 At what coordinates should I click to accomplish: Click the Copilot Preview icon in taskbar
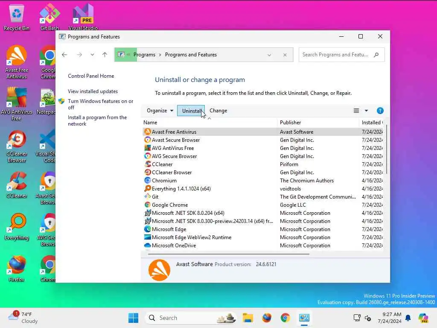423,318
